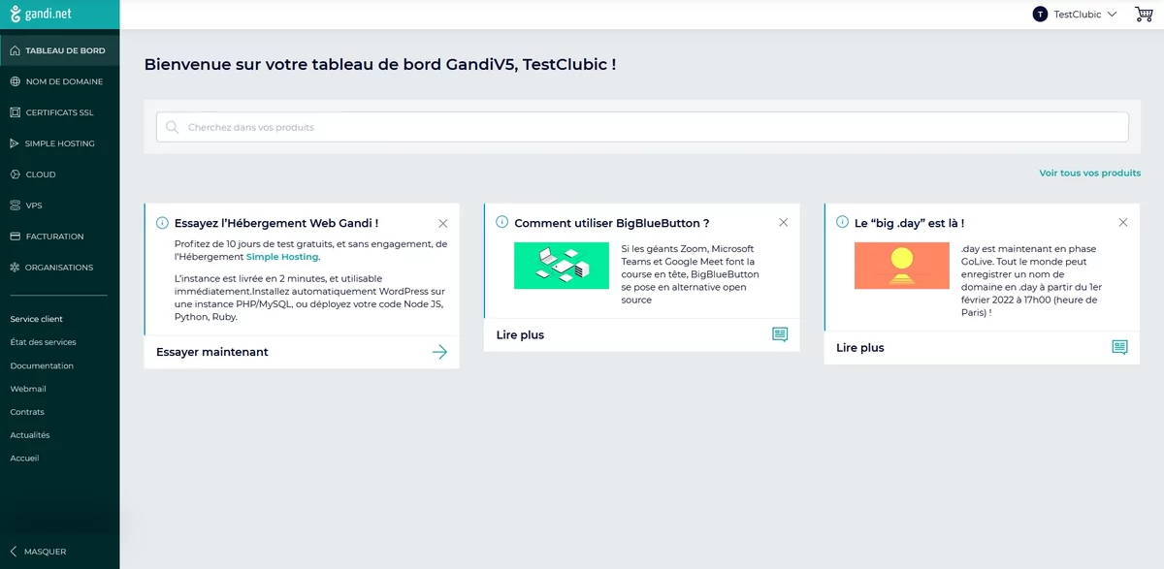Open the BigBlueButton green thumbnail
This screenshot has height=569, width=1164.
(562, 266)
